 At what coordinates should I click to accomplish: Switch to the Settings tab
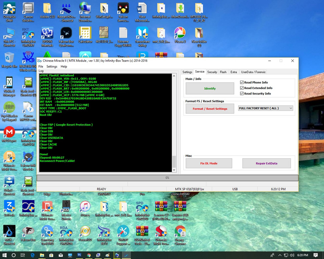pos(187,72)
